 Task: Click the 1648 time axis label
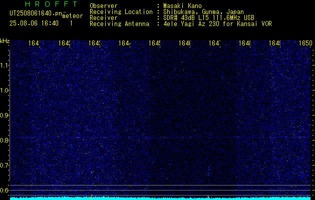[x=245, y=43]
